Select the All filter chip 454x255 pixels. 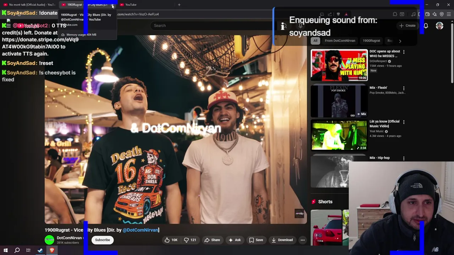315,41
